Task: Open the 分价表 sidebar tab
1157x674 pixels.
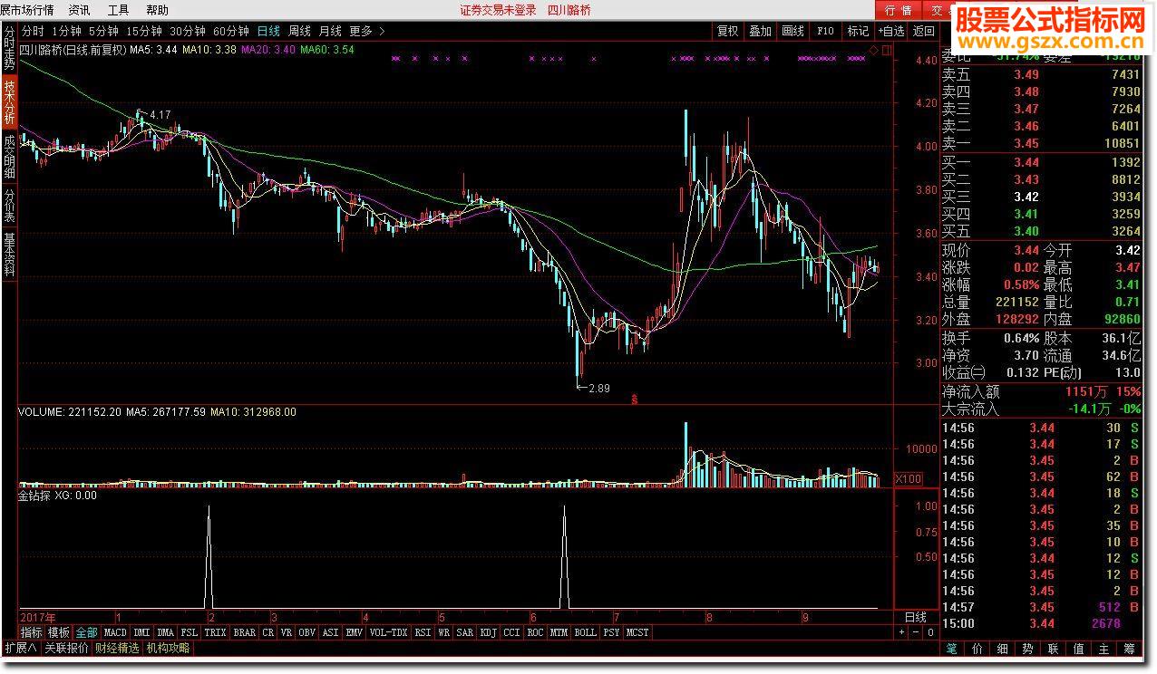Action: [x=9, y=205]
